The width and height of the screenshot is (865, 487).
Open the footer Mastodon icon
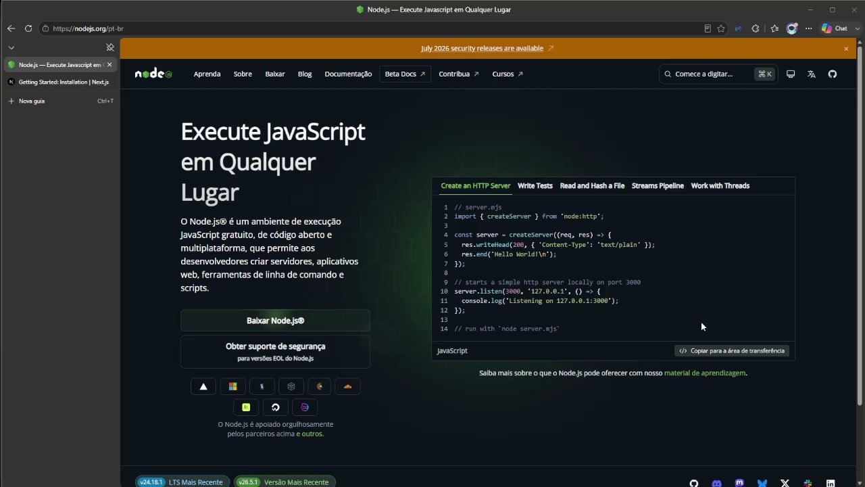click(x=740, y=484)
